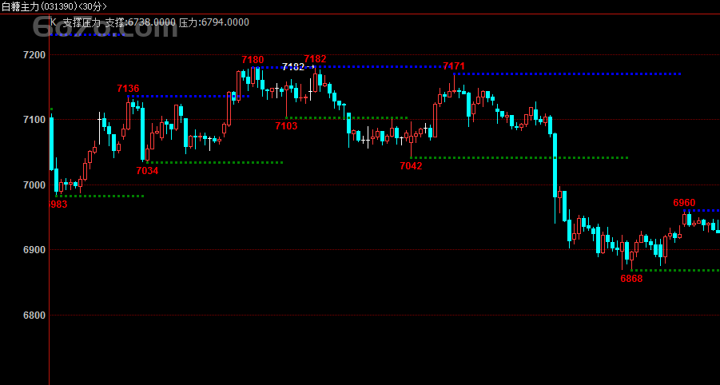The image size is (720, 385).
Task: Select green support line at 7034
Action: pyautogui.click(x=214, y=162)
